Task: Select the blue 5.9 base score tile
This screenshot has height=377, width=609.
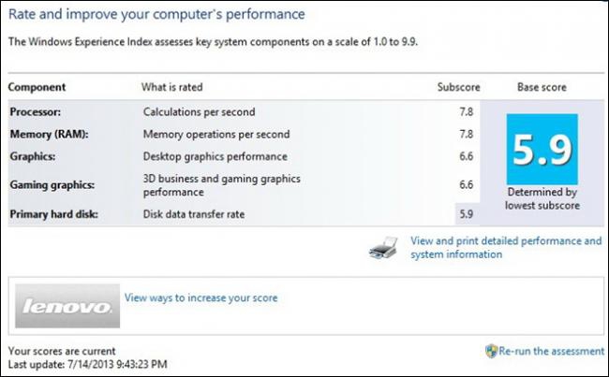Action: (541, 147)
